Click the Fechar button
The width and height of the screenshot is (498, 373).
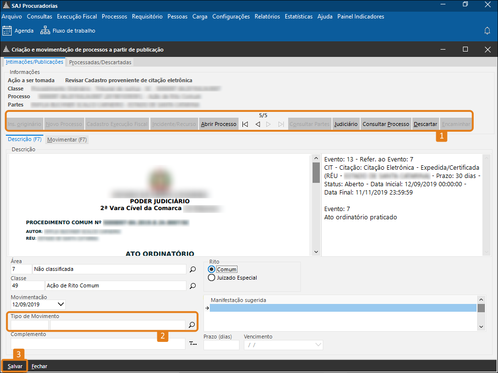click(x=39, y=366)
